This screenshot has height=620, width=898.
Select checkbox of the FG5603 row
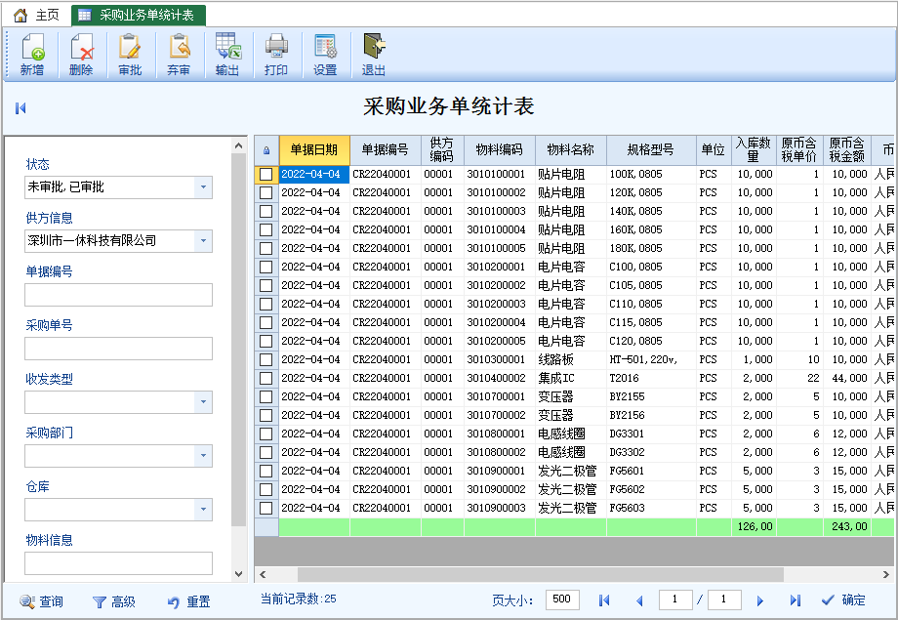pos(265,509)
